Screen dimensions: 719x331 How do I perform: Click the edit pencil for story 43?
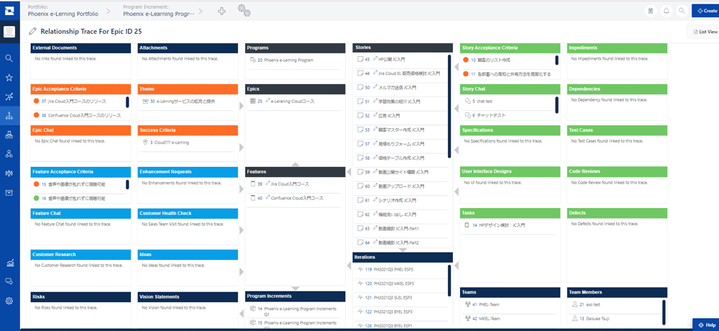tap(375, 59)
